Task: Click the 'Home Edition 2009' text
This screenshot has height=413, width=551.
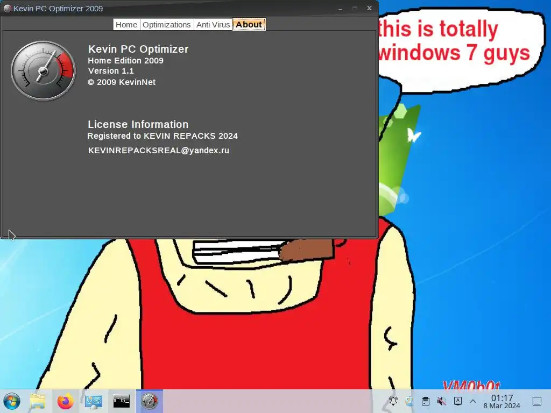Action: click(125, 60)
